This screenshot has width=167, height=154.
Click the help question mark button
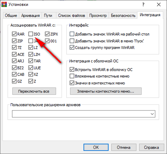coord(143,4)
